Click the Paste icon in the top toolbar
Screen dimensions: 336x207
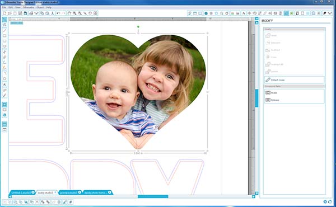click(x=47, y=13)
